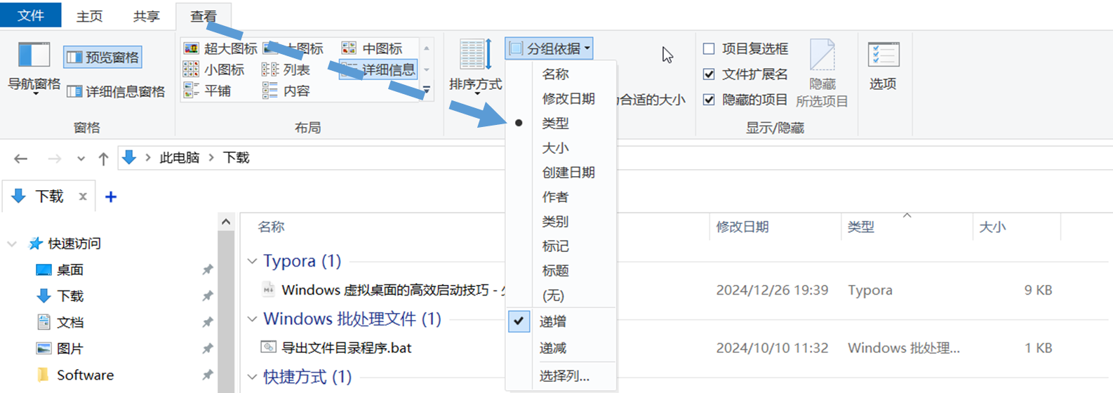Collapse 快速访问 tree node
This screenshot has height=393, width=1113.
coord(12,244)
